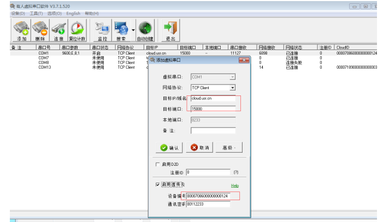Click the 退出 (Exit) toolbar icon
The height and width of the screenshot is (222, 383).
170,31
